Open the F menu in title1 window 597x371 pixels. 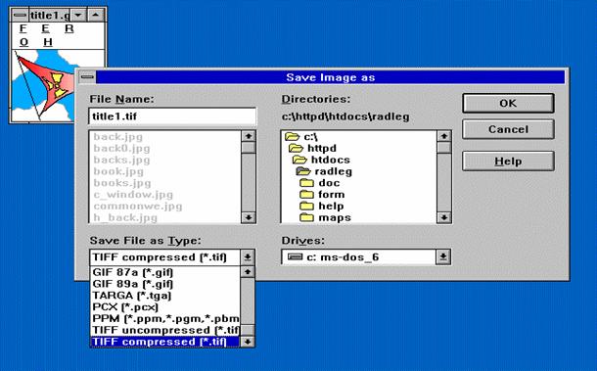(23, 28)
